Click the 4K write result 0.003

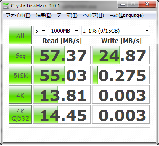[121, 95]
